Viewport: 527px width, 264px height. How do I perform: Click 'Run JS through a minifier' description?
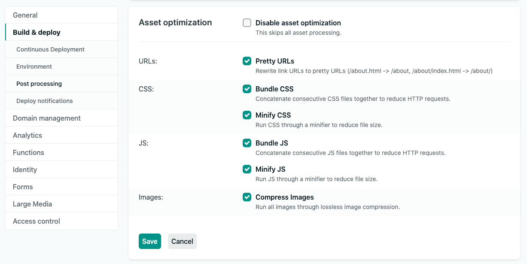(317, 179)
